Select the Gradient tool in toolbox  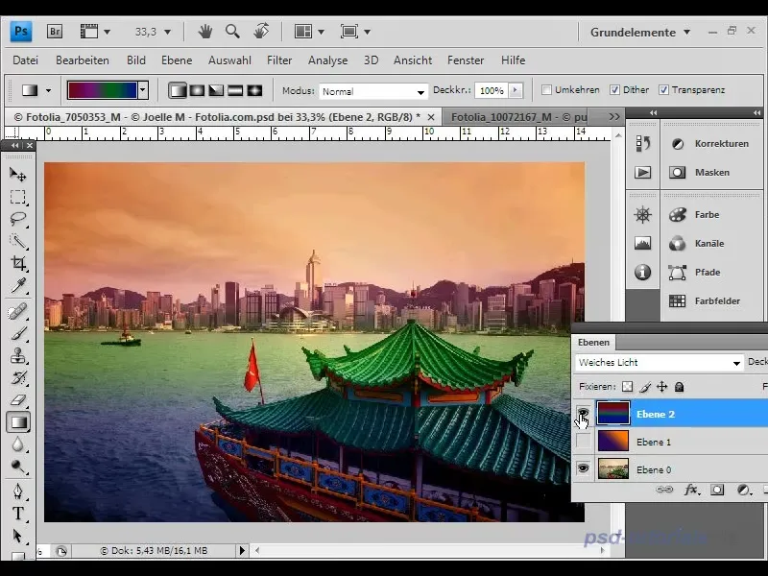pos(18,422)
